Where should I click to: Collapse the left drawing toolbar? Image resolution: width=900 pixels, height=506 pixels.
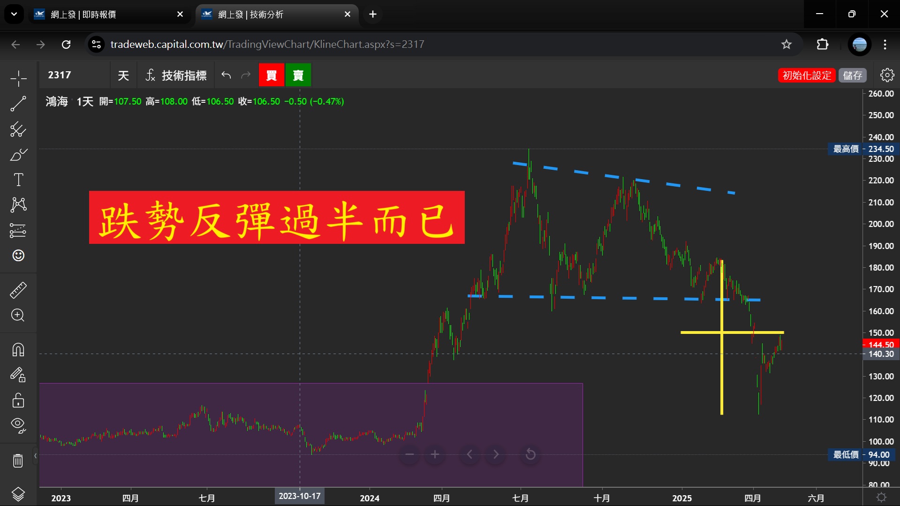35,455
